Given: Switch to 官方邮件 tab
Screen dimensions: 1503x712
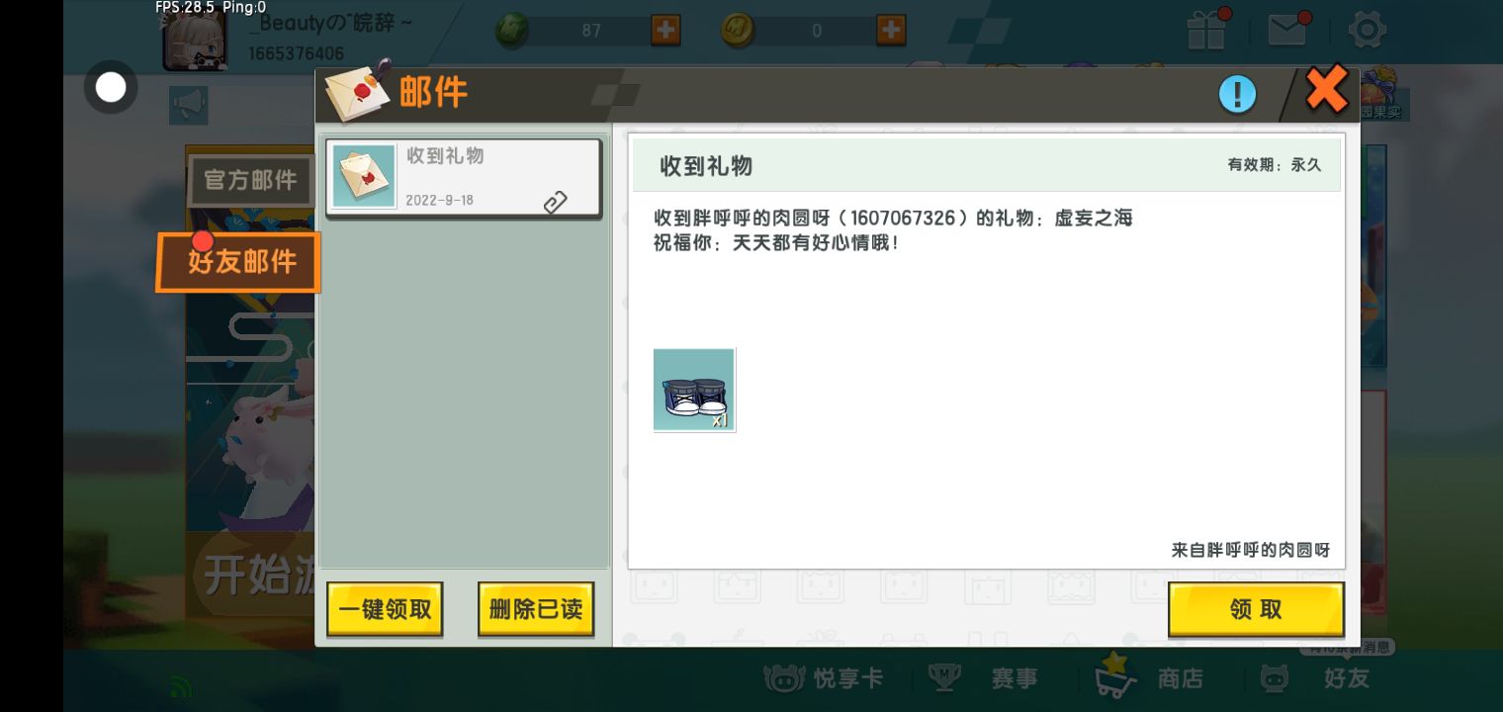Looking at the screenshot, I should (x=250, y=180).
